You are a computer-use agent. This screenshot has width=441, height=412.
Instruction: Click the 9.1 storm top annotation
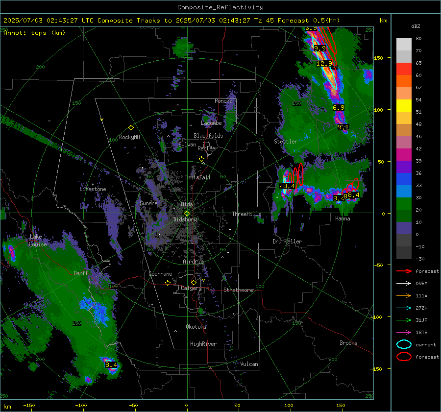point(343,127)
